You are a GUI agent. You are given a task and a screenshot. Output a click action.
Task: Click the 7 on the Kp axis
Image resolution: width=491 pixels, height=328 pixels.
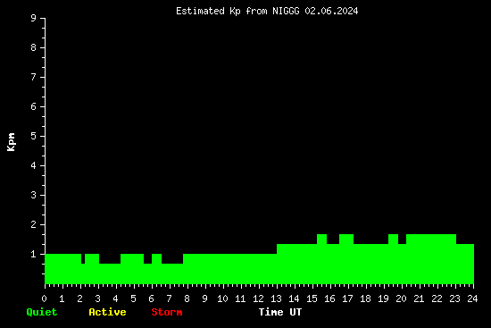pyautogui.click(x=34, y=77)
